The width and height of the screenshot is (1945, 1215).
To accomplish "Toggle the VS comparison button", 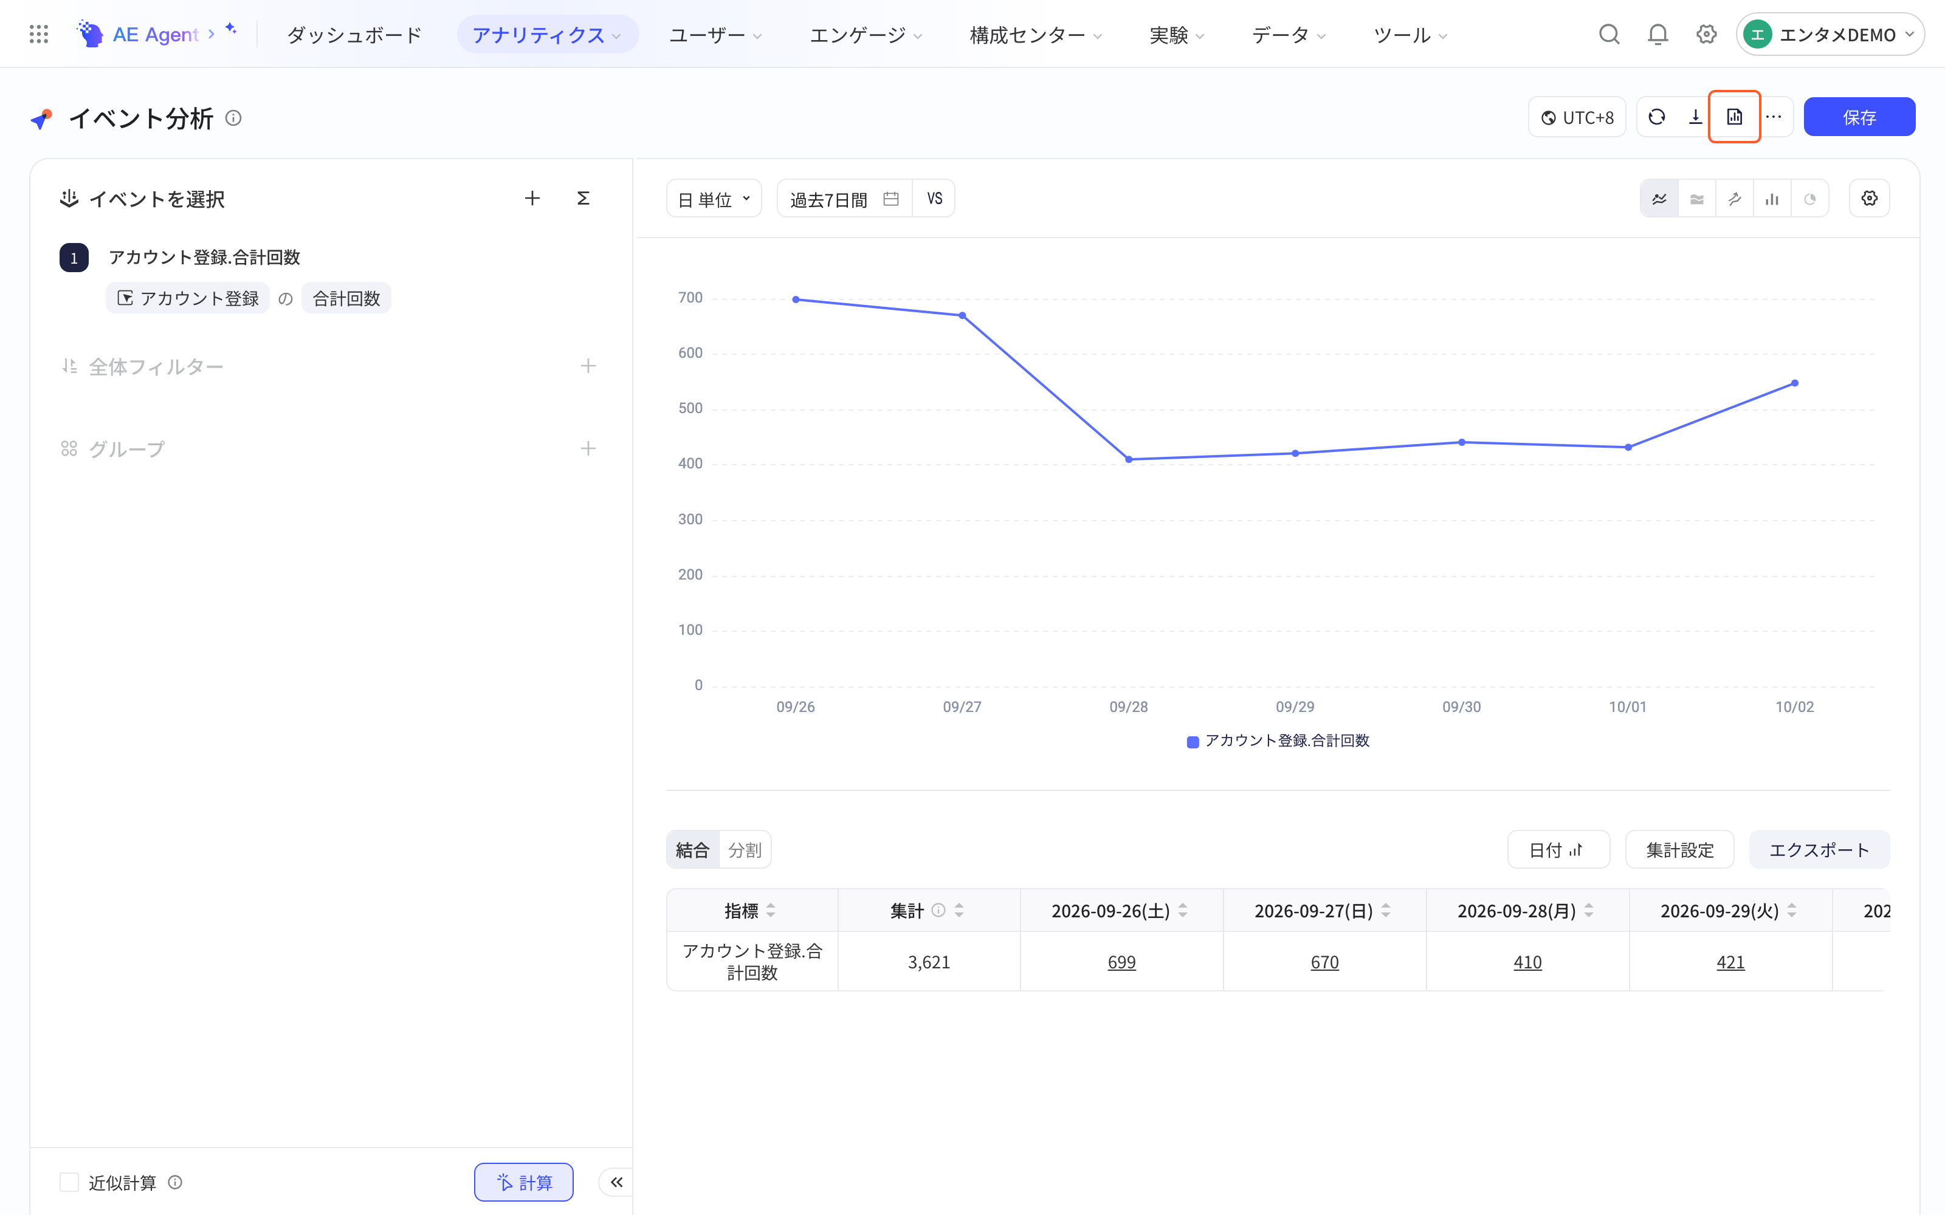I will pyautogui.click(x=934, y=199).
